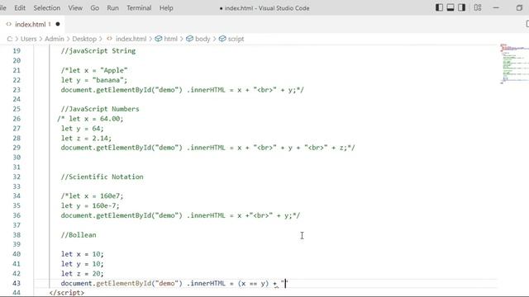Screen dimensions: 529x297
Task: Click the Users breadcrumb segment
Action: coord(28,39)
